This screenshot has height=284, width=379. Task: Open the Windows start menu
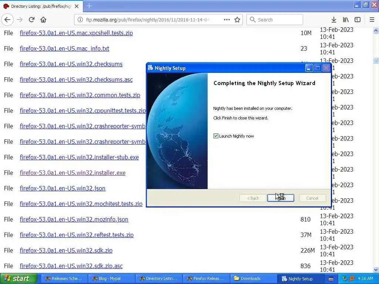point(19,278)
